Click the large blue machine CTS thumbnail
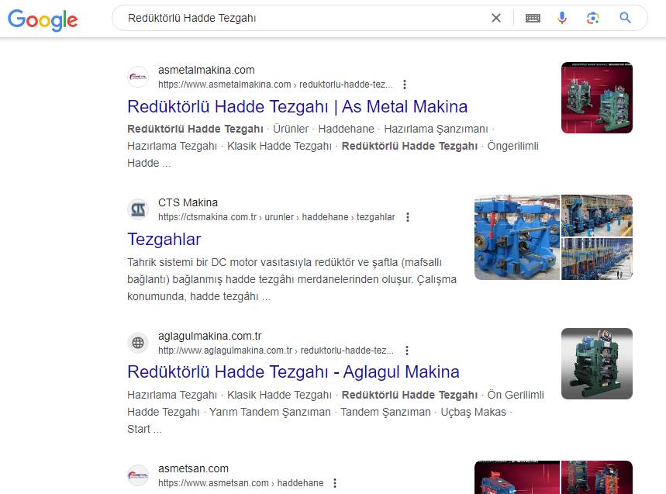The image size is (666, 494). 516,237
